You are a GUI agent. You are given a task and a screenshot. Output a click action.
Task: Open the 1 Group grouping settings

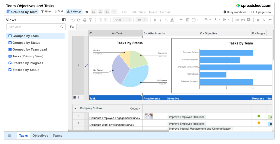tap(74, 12)
